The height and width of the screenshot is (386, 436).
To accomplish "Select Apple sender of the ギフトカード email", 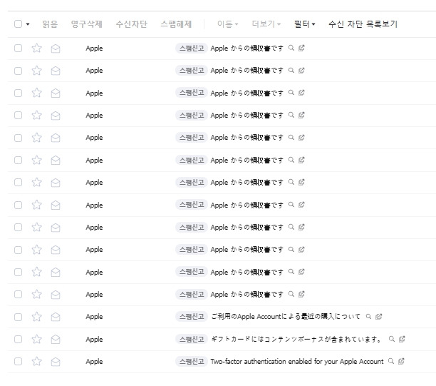I will (94, 339).
